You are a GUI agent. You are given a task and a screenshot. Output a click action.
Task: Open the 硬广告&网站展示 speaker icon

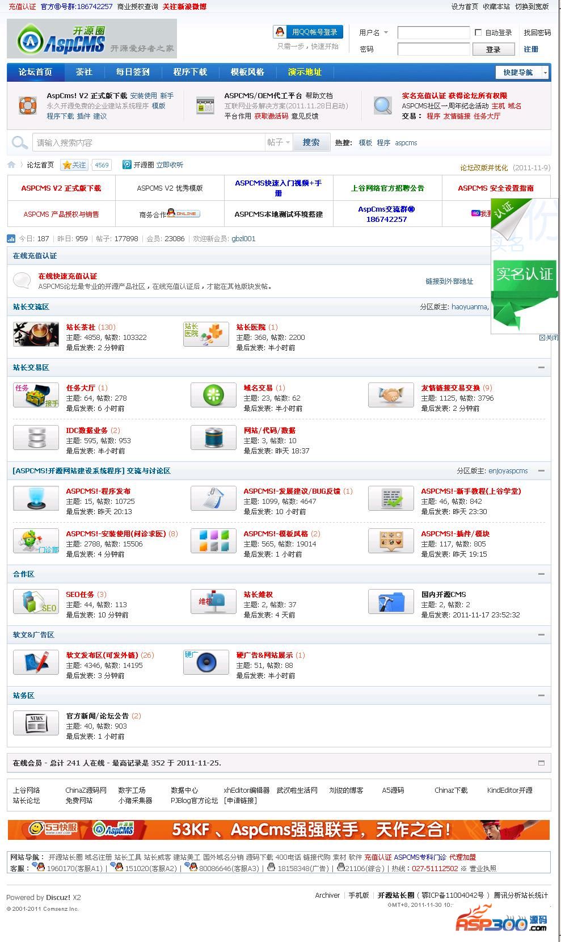pyautogui.click(x=206, y=662)
